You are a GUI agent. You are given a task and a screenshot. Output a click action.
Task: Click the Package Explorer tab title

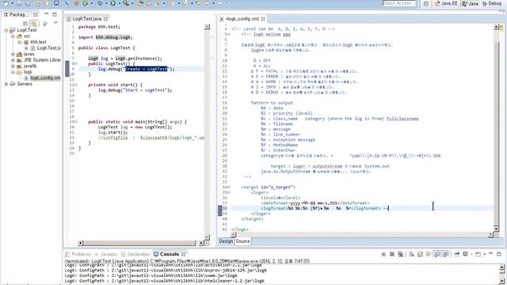[x=18, y=14]
